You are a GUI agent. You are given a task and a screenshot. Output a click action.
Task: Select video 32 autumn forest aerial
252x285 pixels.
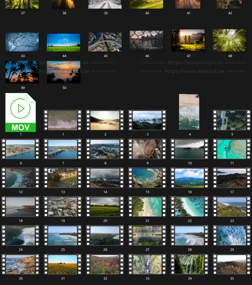click(x=105, y=264)
